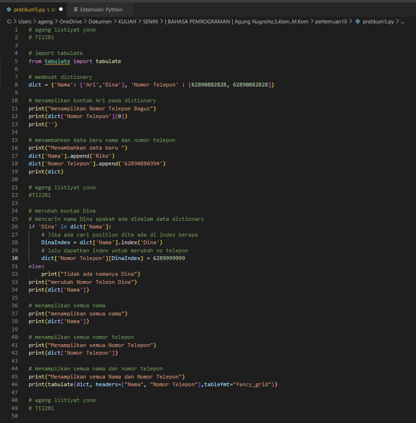416x423 pixels.
Task: Click the "Menambahkan data baru " string
Action: click(x=86, y=148)
